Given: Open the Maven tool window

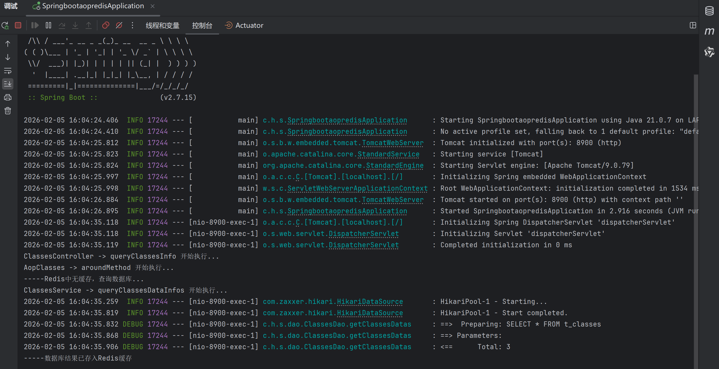Looking at the screenshot, I should point(709,31).
